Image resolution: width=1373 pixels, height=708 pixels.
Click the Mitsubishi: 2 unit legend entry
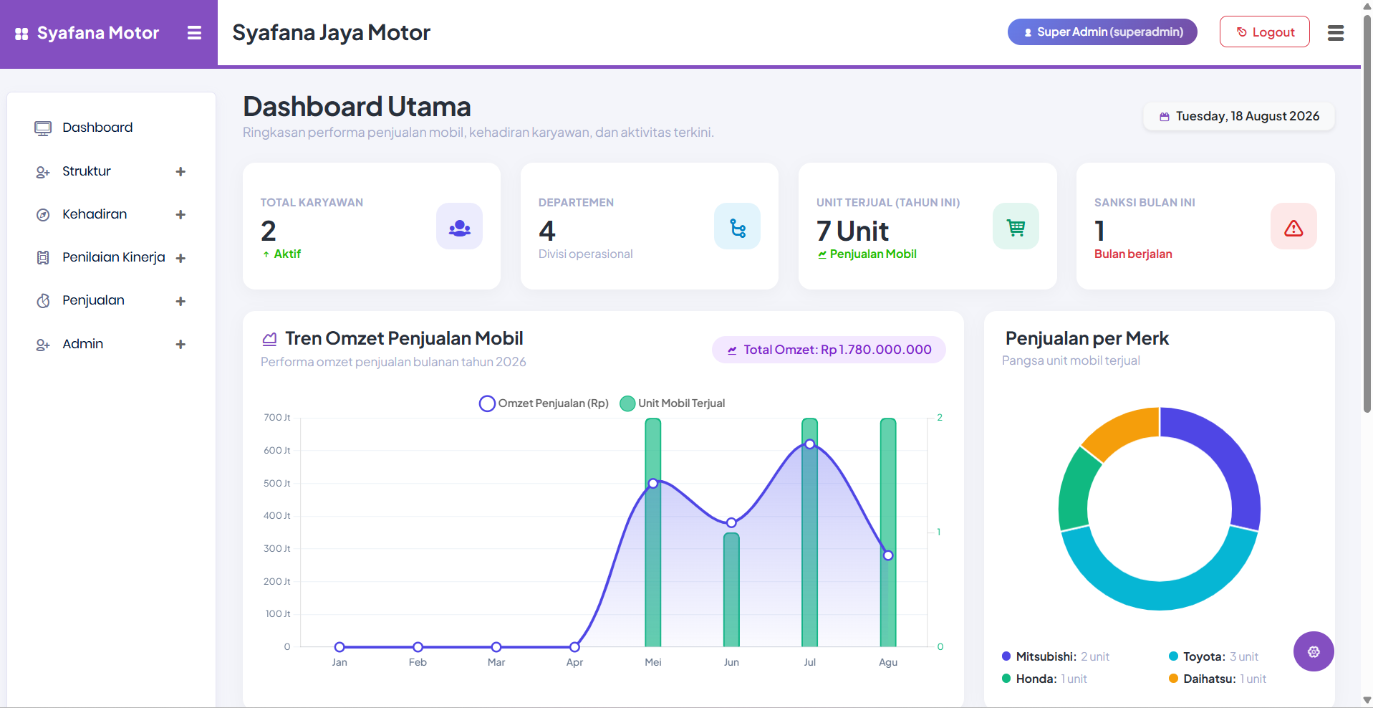pos(1056,656)
